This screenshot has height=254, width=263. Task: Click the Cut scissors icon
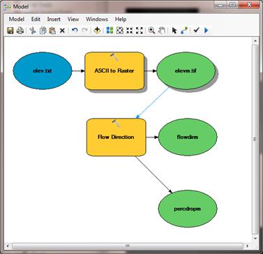click(33, 31)
